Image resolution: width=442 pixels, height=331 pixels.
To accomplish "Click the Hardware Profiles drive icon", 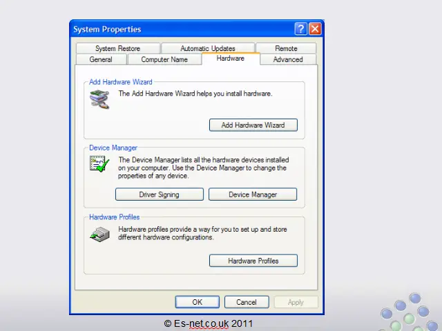I will 99,234.
